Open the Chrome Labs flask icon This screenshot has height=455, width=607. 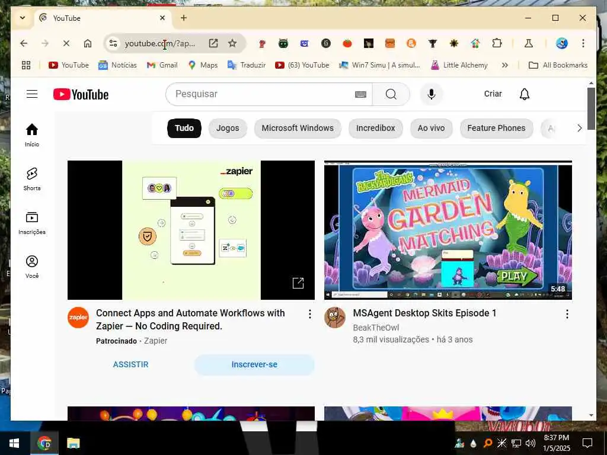tap(528, 43)
